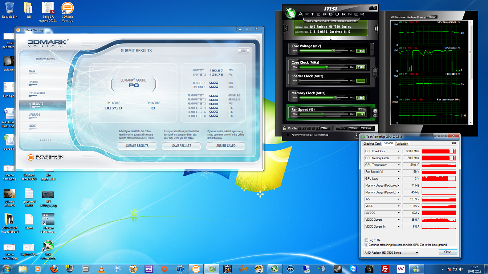488x274 pixels.
Task: Click the FileZilla taskbar icon
Action: tap(385, 269)
